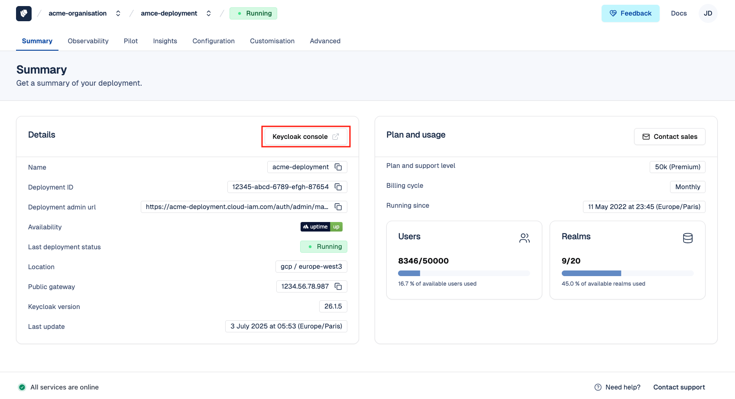Expand the amce-deployment switcher
Image resolution: width=735 pixels, height=399 pixels.
pyautogui.click(x=208, y=13)
